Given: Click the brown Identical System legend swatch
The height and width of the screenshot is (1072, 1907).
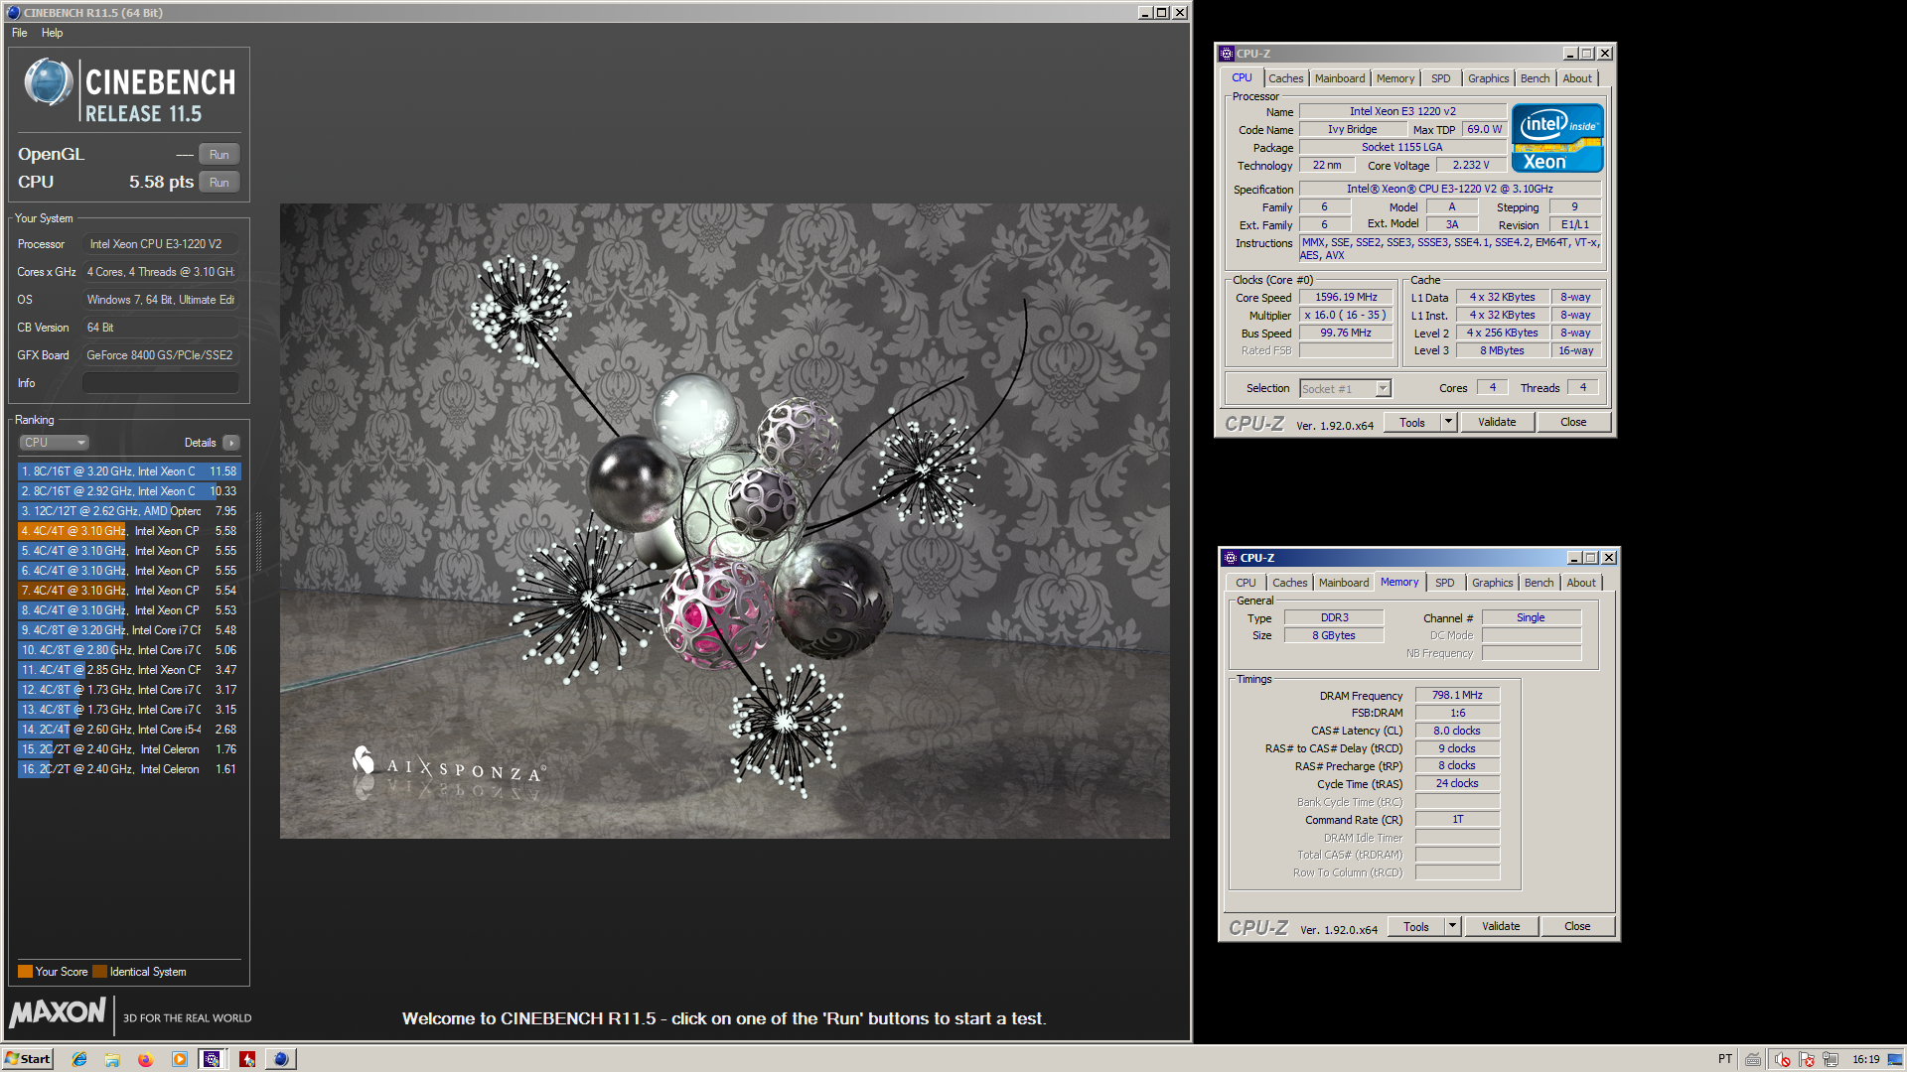Looking at the screenshot, I should point(99,972).
